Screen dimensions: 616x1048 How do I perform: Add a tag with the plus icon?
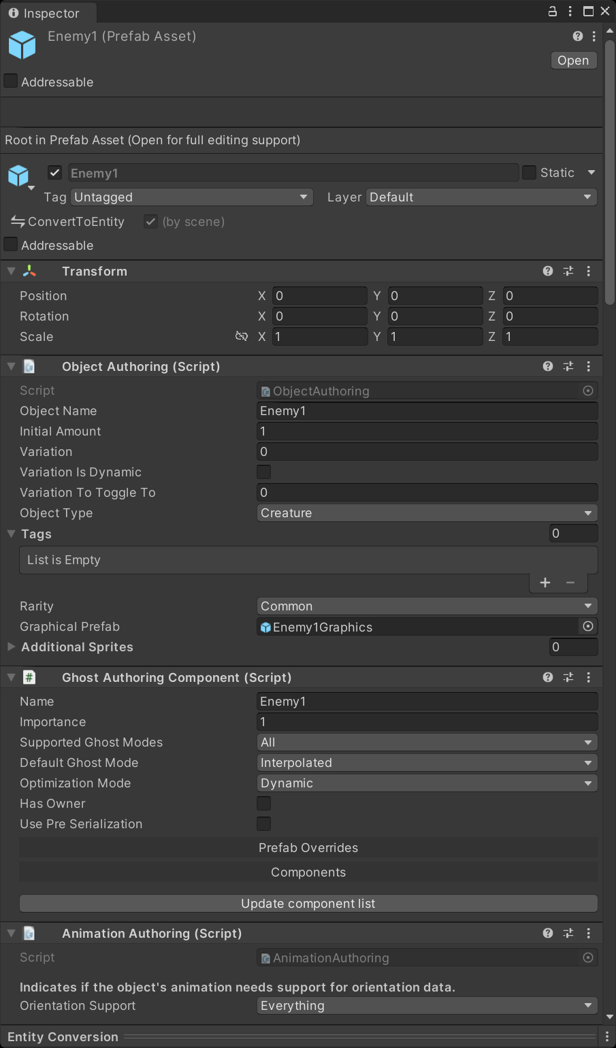[545, 583]
